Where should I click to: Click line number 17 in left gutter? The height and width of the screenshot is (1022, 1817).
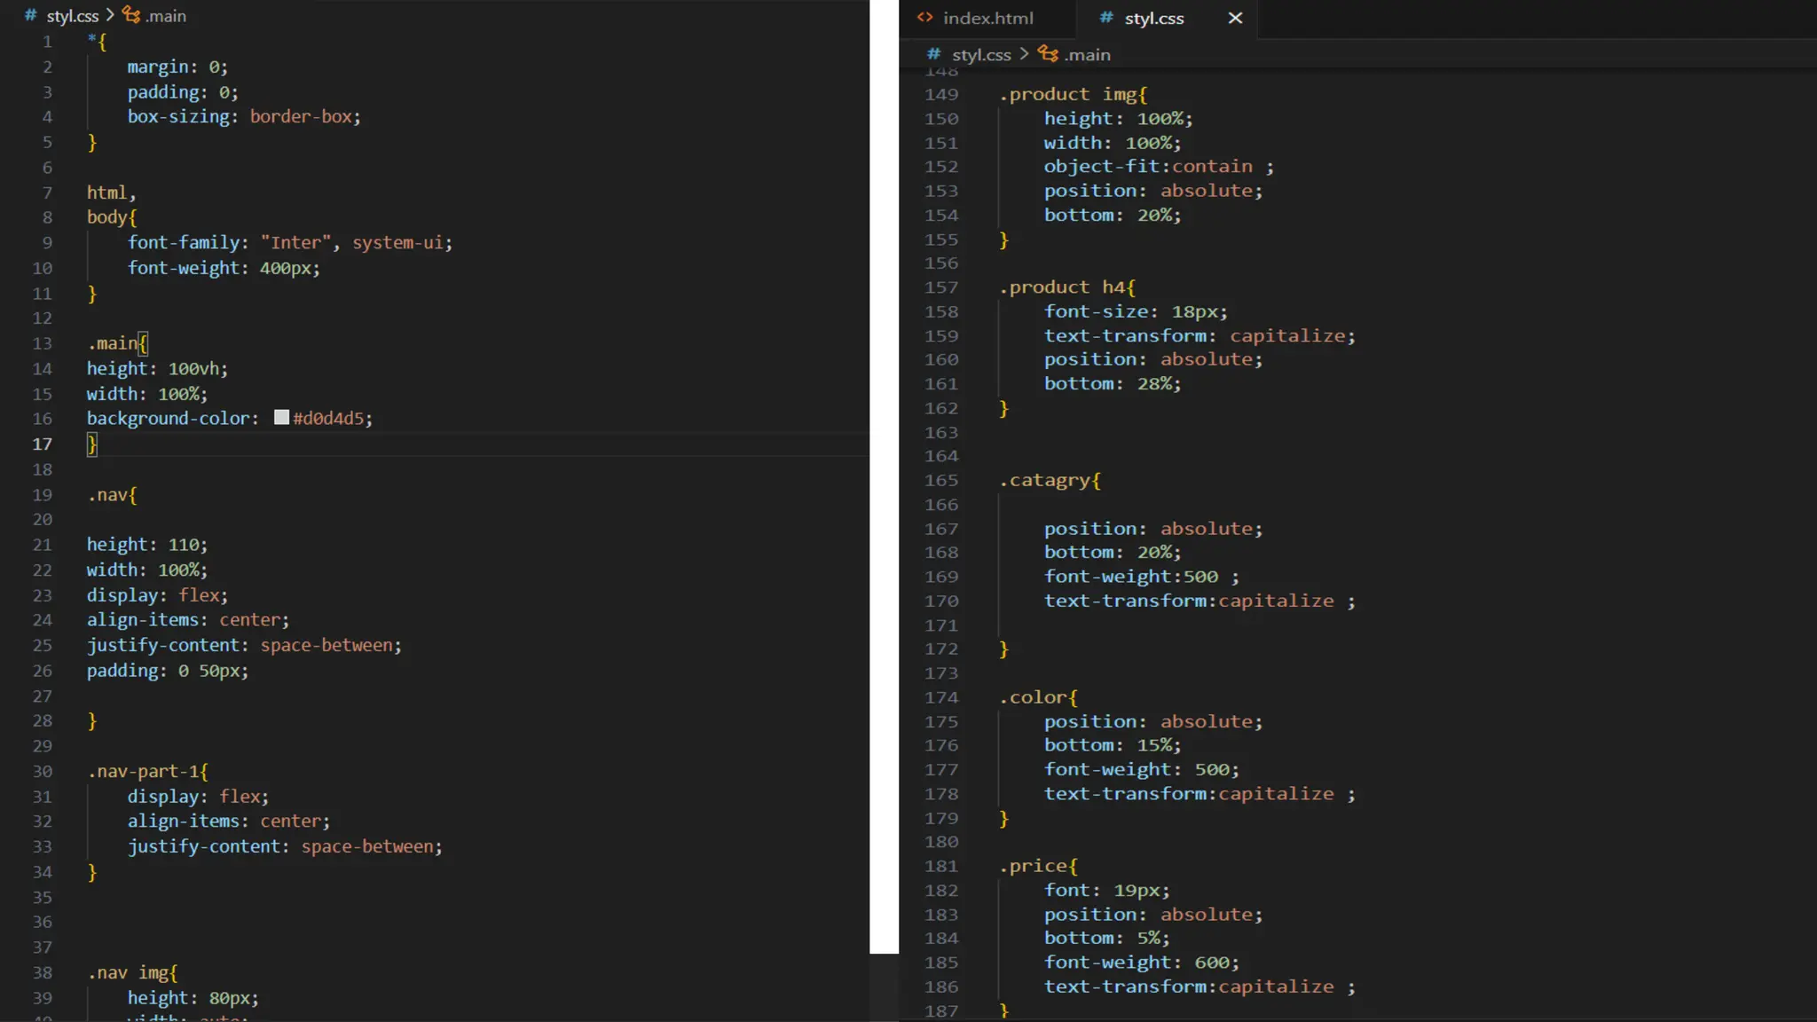[42, 444]
